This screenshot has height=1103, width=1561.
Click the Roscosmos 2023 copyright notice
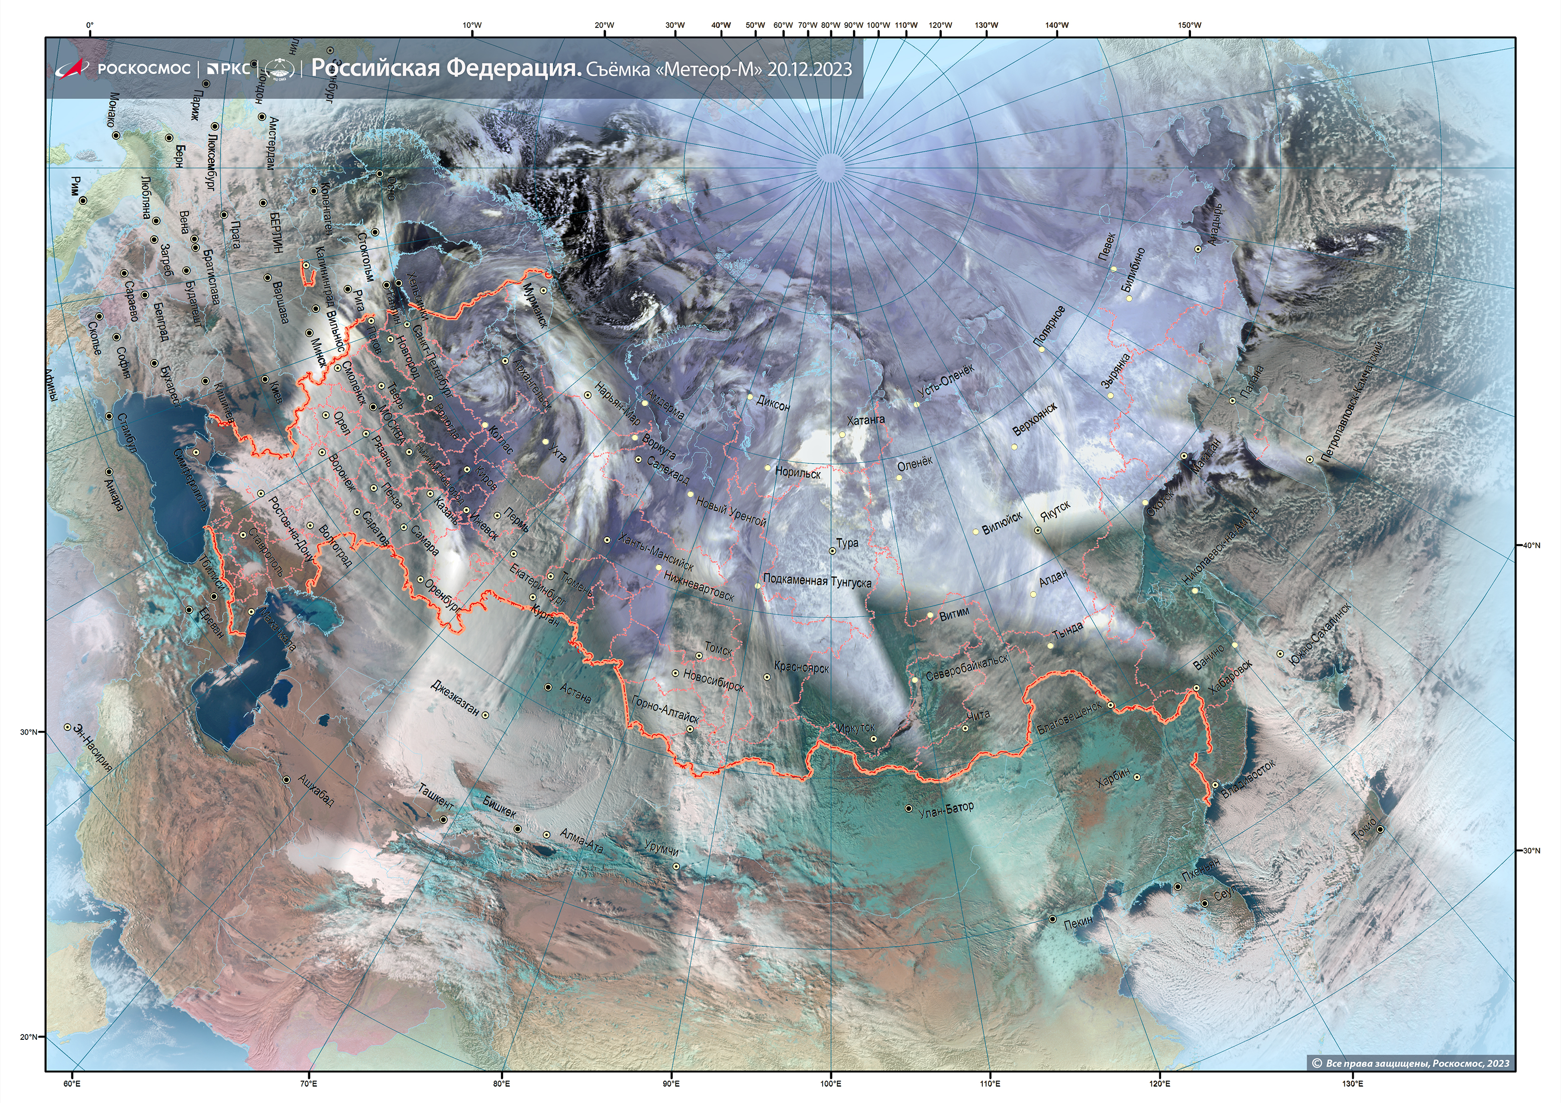[x=1411, y=1063]
